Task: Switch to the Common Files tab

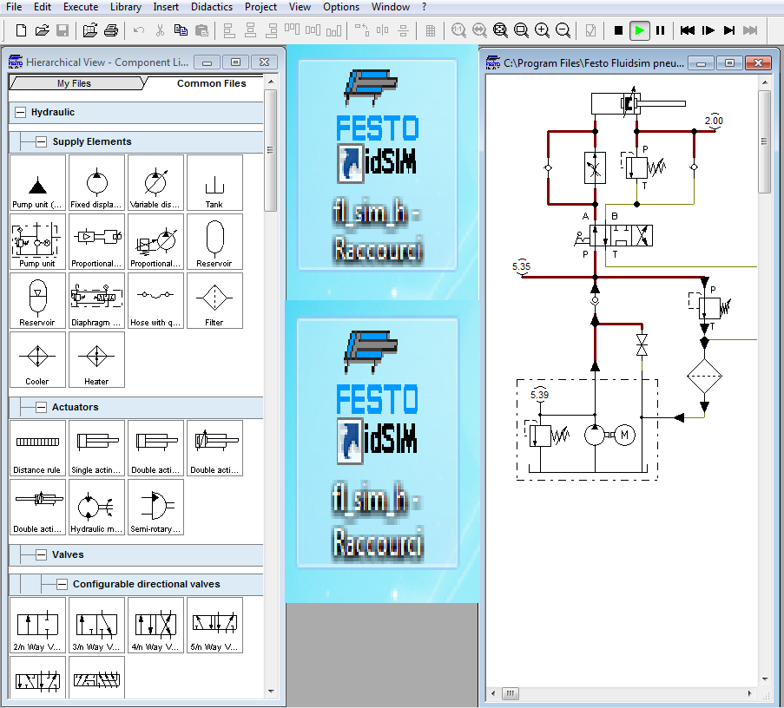Action: point(211,83)
